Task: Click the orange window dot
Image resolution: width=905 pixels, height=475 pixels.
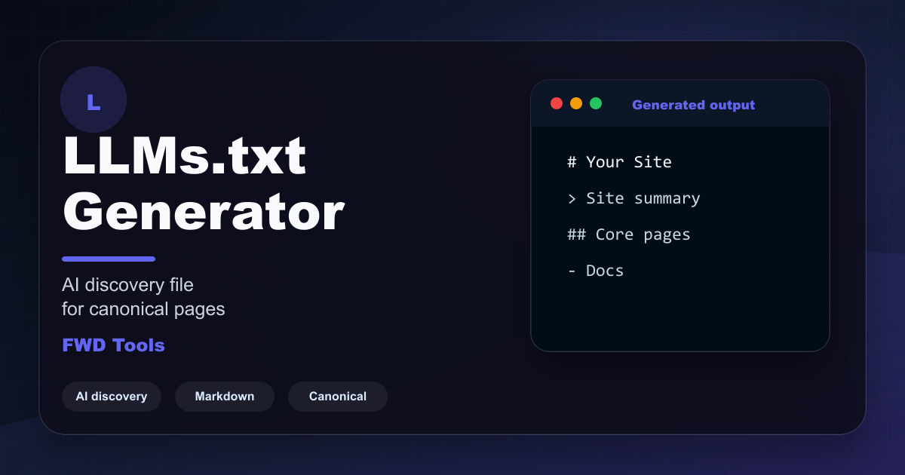Action: tap(576, 103)
